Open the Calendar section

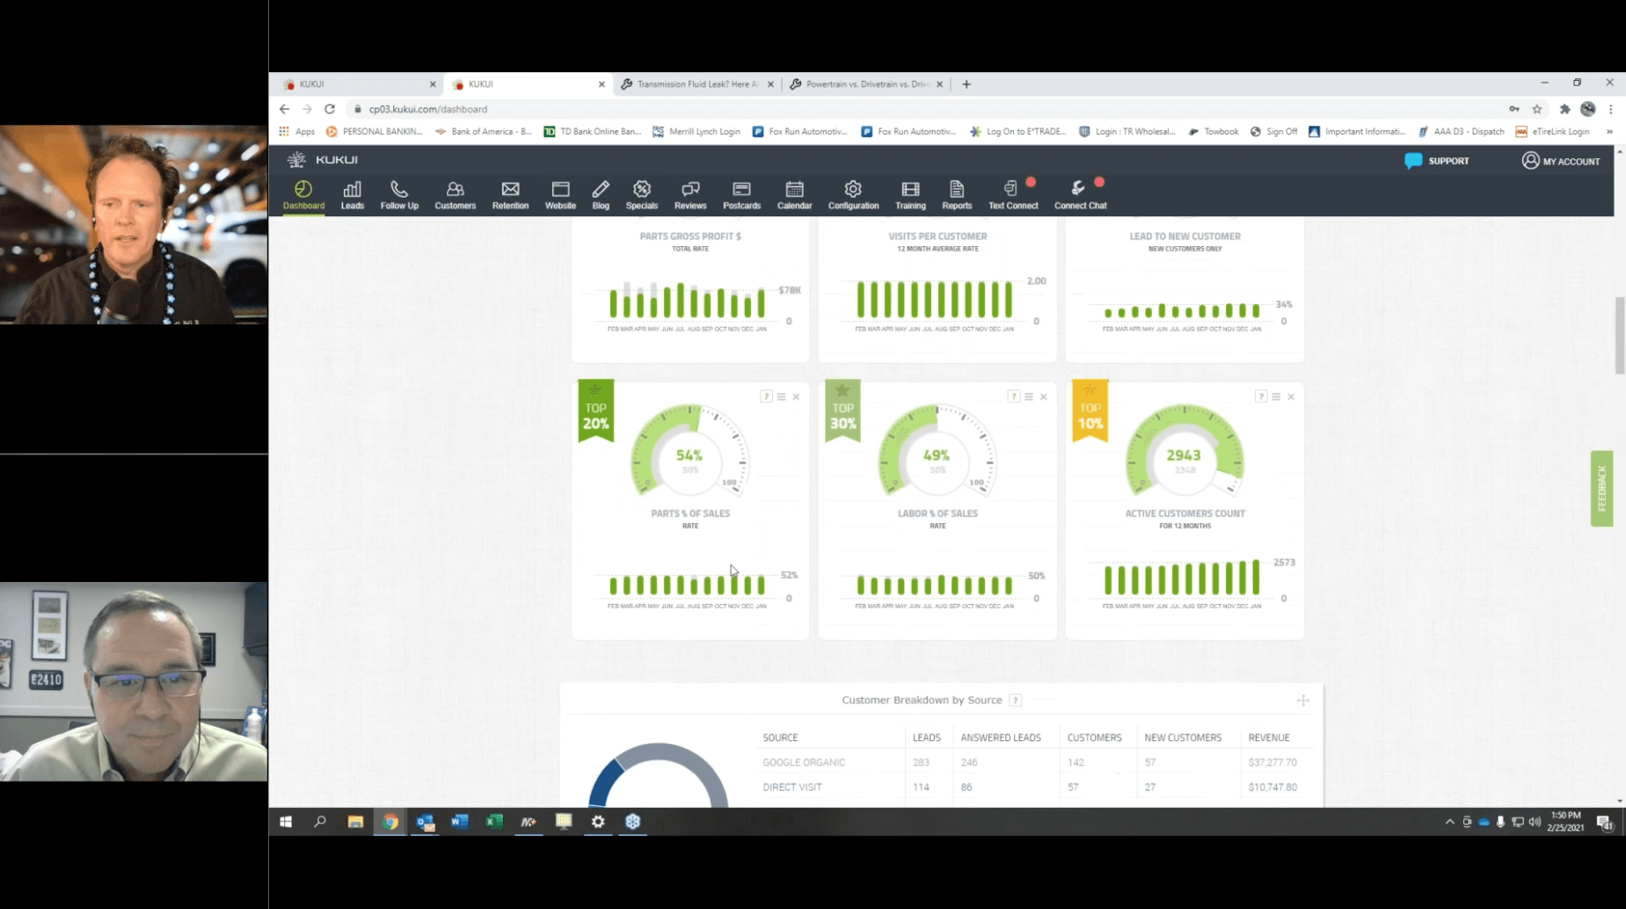(x=794, y=195)
